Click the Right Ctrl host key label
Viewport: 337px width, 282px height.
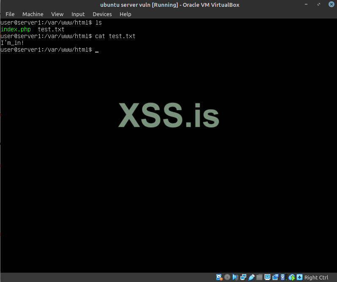[x=316, y=277]
